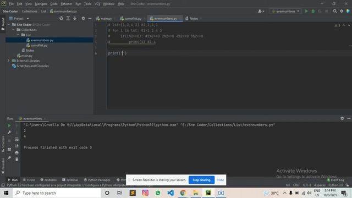Open the VCS menu
The height and width of the screenshot is (198, 352).
click(x=97, y=4)
